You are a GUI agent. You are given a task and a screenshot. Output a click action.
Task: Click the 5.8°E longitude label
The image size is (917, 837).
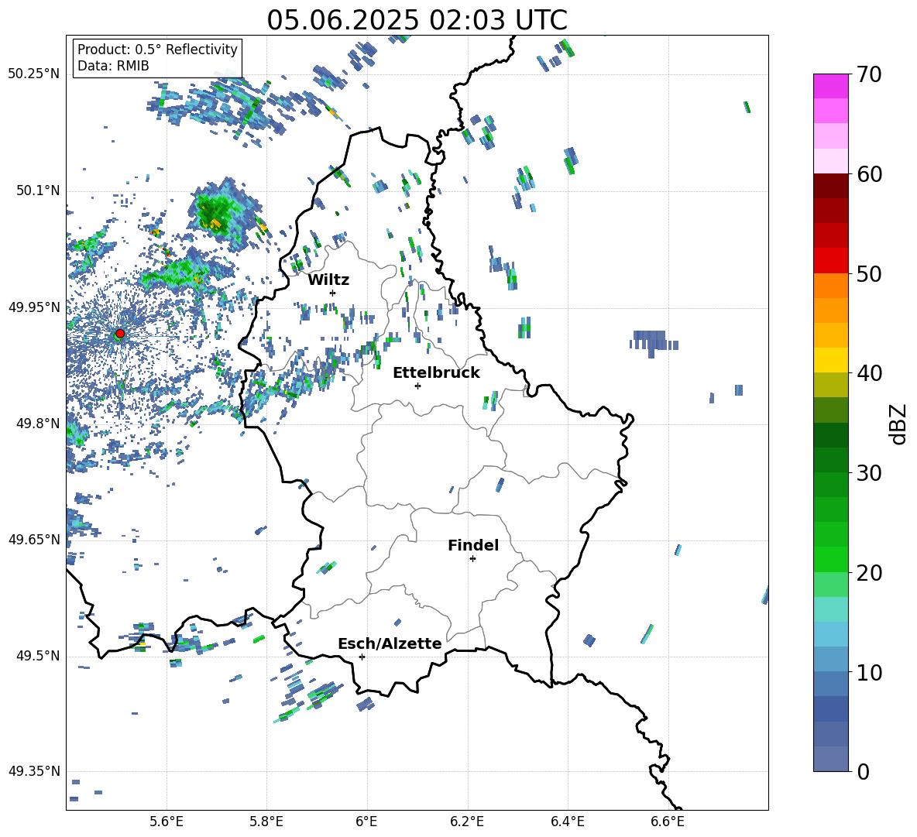[x=266, y=822]
